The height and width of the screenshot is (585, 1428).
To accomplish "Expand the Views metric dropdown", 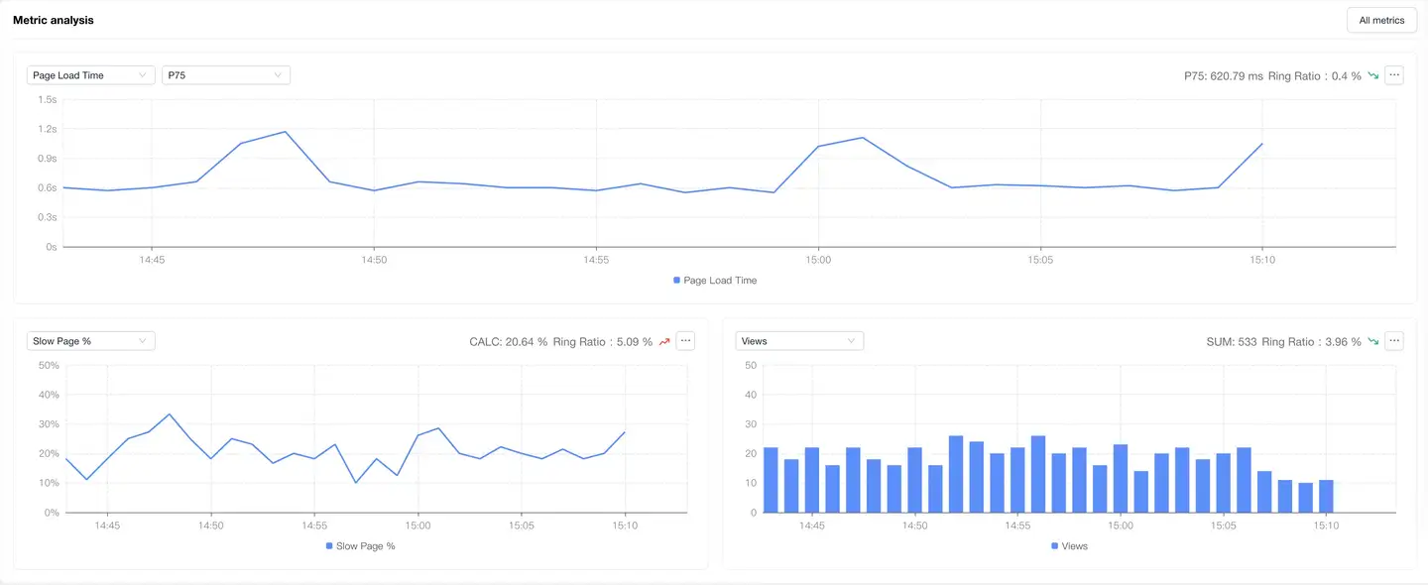I will [799, 341].
